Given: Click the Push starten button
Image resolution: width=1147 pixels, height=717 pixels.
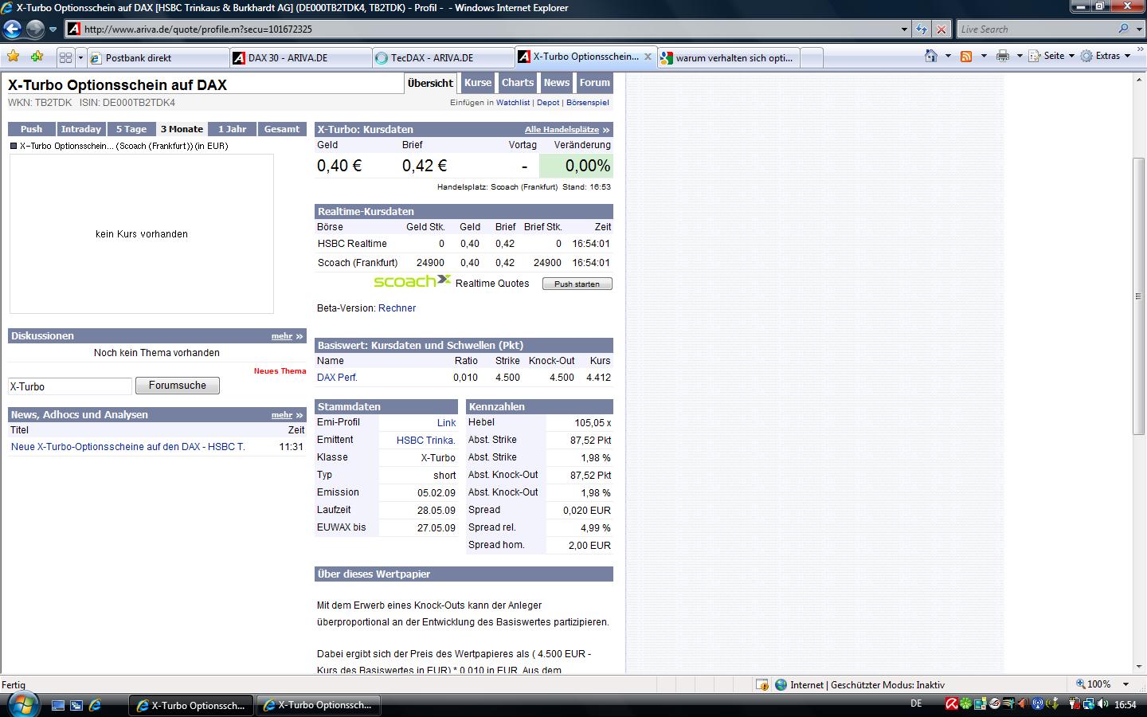Looking at the screenshot, I should (x=577, y=284).
